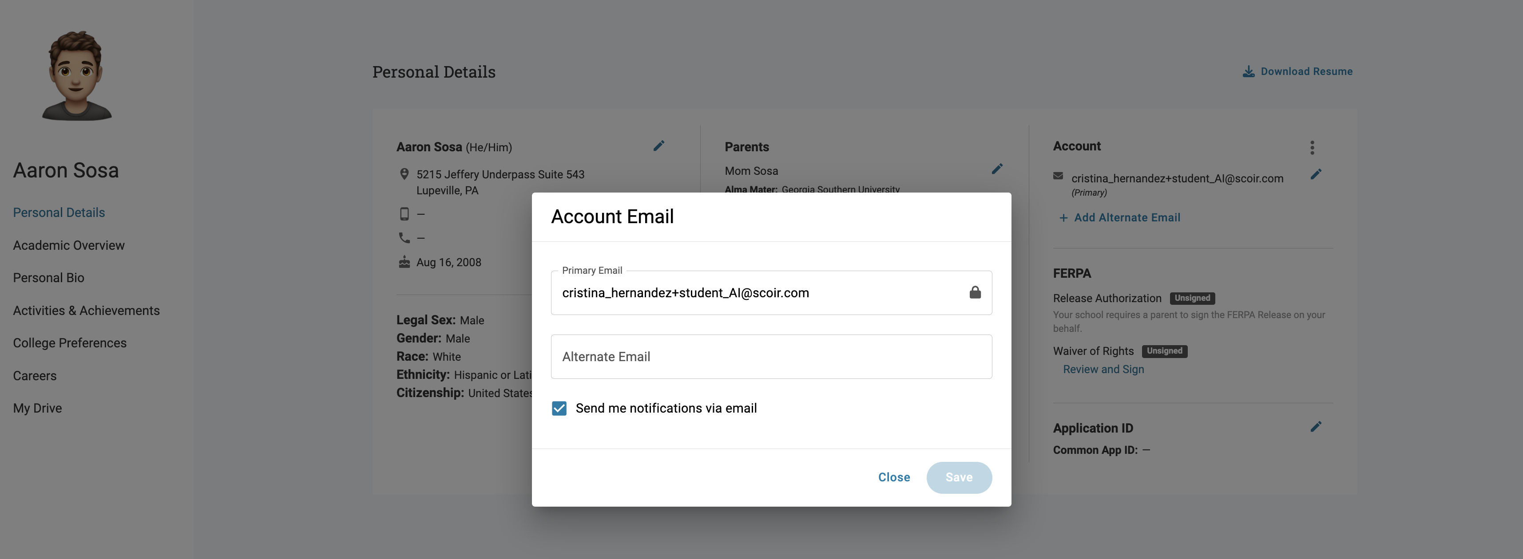Click the birthday cake icon
1523x559 pixels.
coord(405,262)
